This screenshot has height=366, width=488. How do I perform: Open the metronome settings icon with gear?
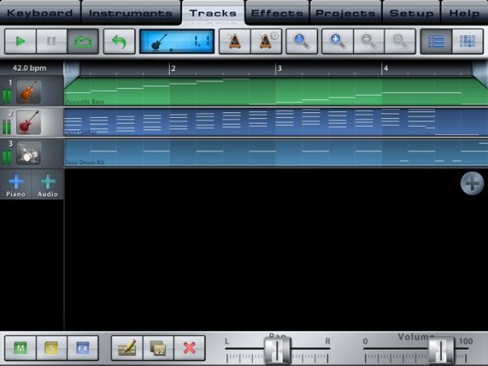pyautogui.click(x=266, y=41)
